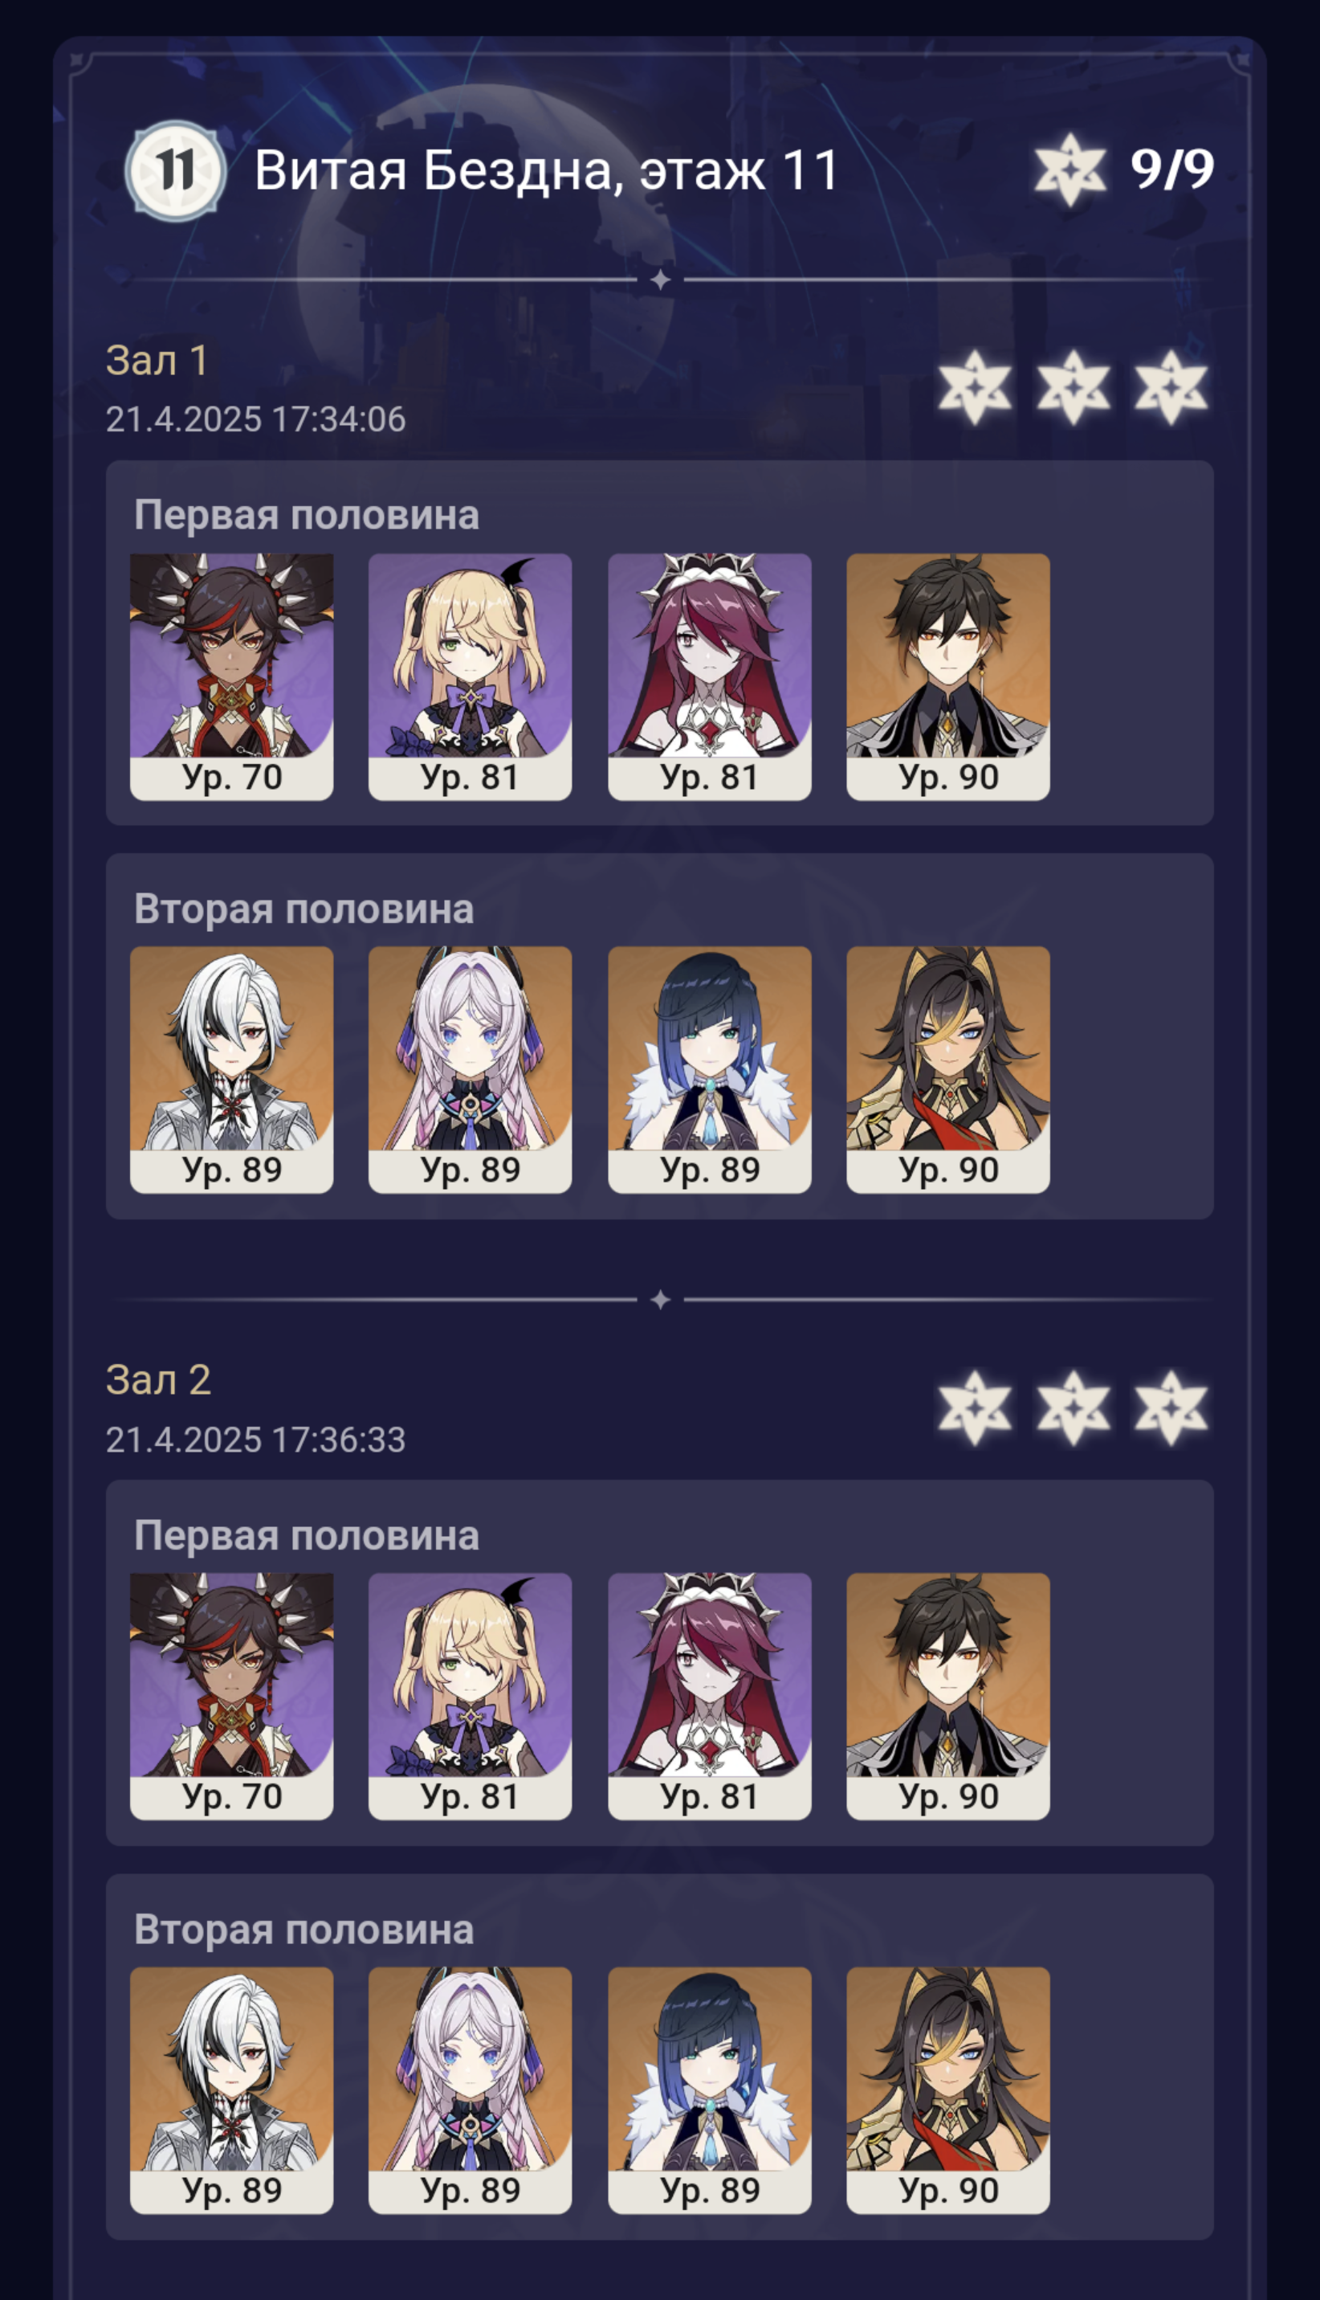Select level 90 black-haired character in Зал 1
Viewport: 1320px width, 2300px height.
pos(948,676)
